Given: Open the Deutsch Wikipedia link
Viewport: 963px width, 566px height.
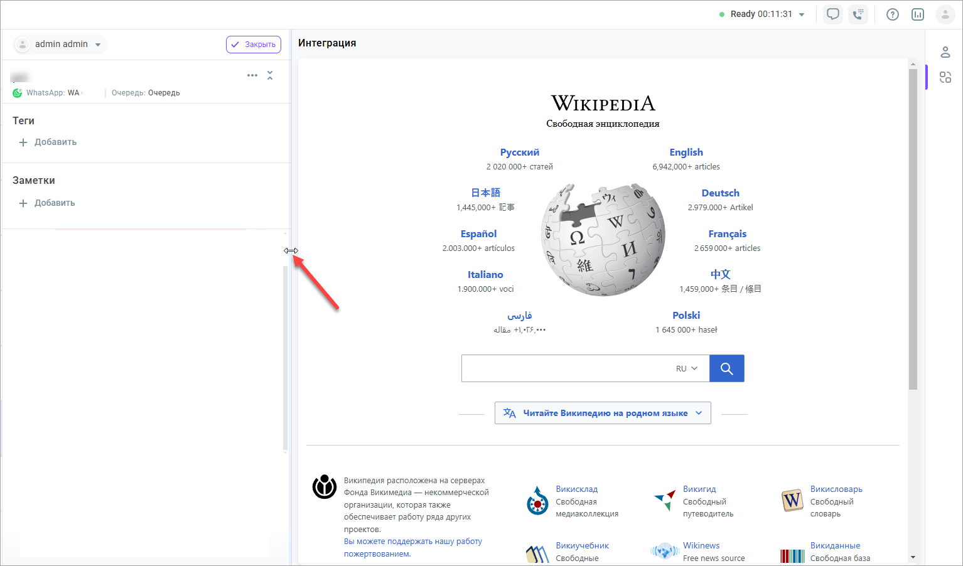Looking at the screenshot, I should 721,193.
